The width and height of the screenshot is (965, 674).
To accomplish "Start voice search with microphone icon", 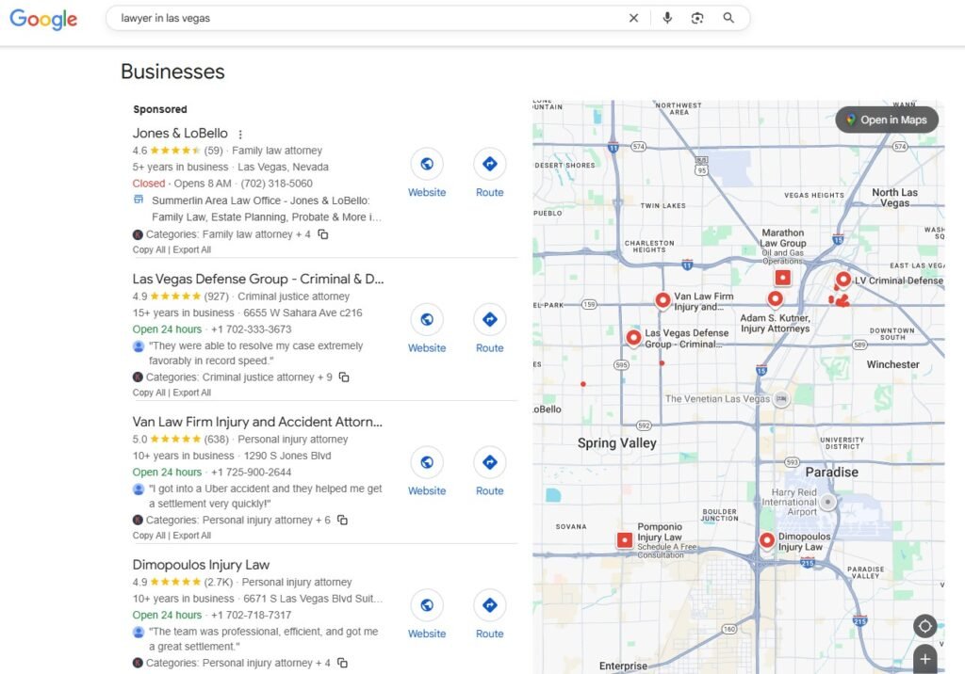I will click(667, 18).
